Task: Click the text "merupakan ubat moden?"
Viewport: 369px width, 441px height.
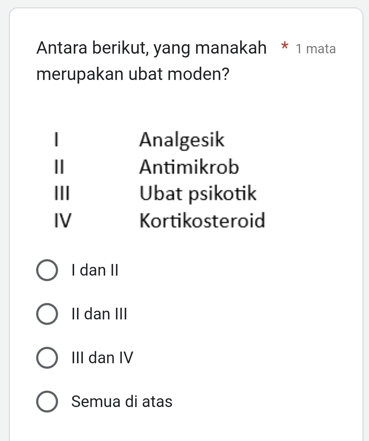Action: click(x=133, y=74)
